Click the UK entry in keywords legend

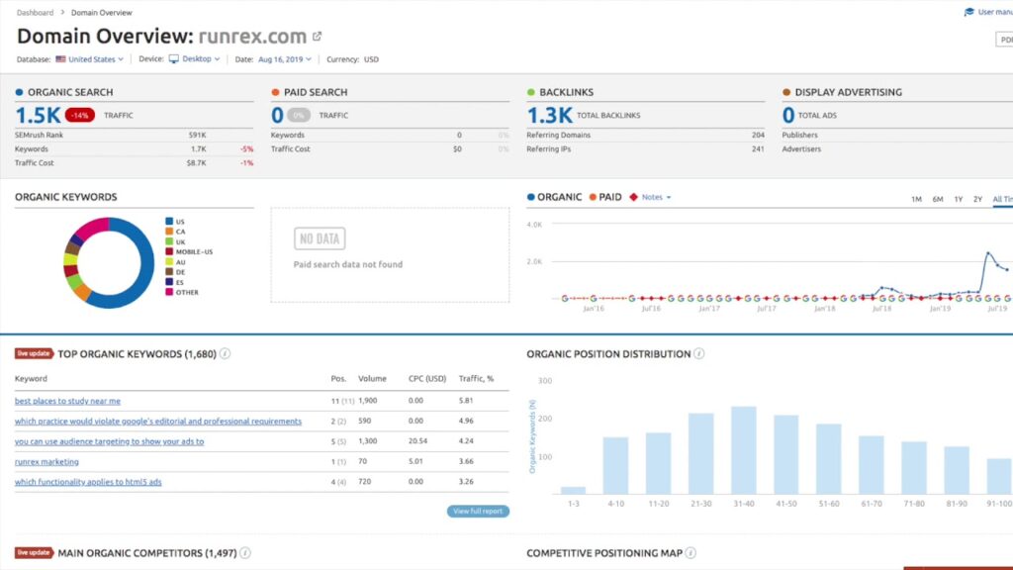pos(175,241)
